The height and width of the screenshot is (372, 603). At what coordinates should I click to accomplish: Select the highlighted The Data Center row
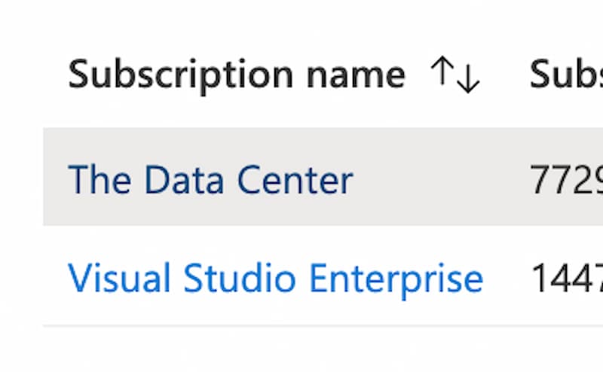coord(323,177)
